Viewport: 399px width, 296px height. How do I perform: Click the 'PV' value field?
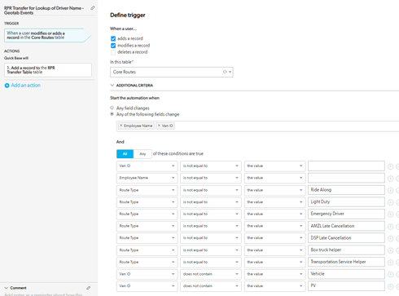coord(346,286)
